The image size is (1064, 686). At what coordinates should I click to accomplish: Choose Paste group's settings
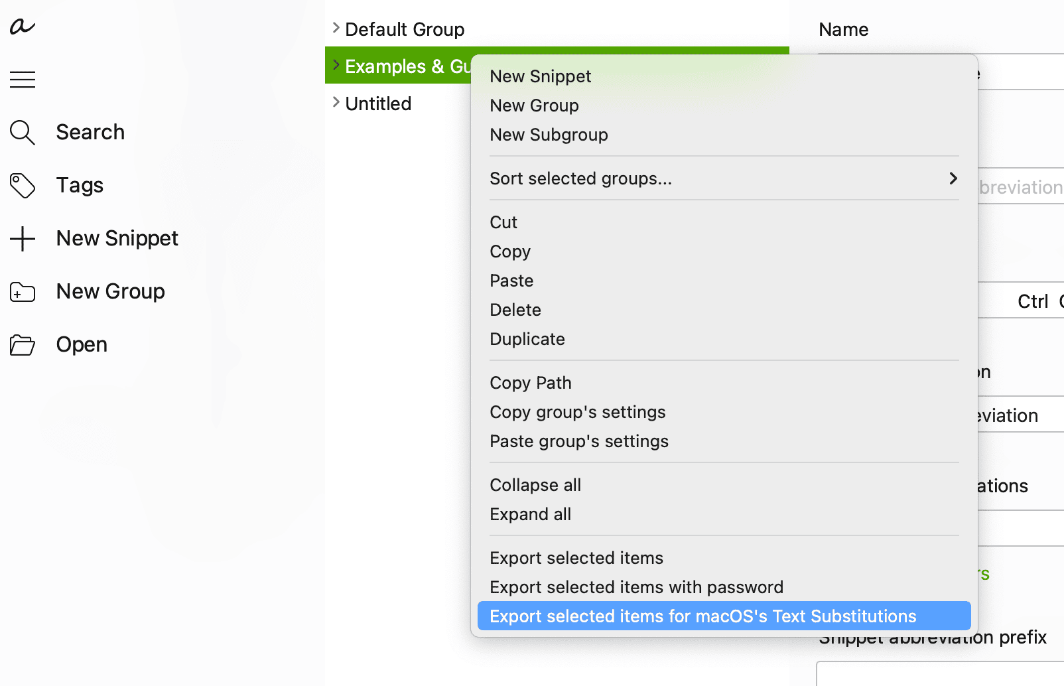point(578,441)
